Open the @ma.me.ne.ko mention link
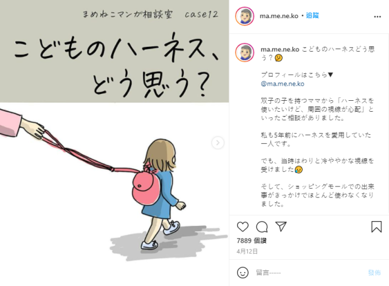The image size is (389, 286). [x=282, y=84]
